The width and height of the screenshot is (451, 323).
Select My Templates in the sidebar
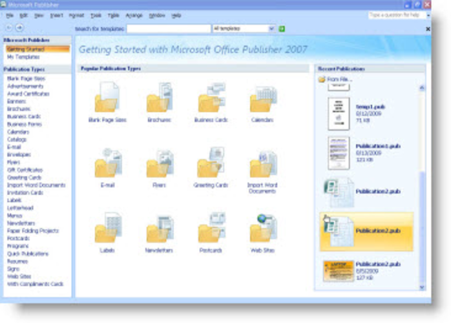pos(23,57)
